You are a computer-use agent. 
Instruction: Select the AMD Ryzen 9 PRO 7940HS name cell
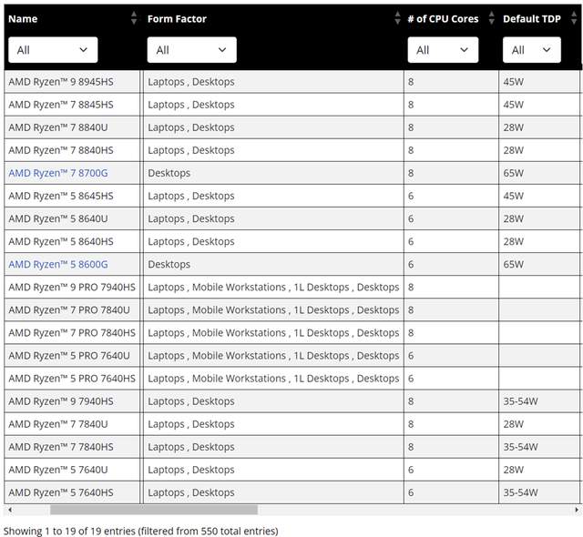tap(72, 288)
